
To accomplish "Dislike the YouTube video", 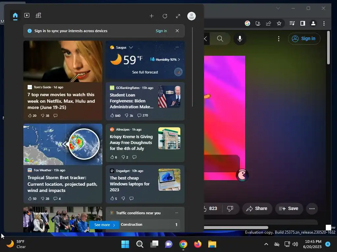I will click(x=230, y=208).
